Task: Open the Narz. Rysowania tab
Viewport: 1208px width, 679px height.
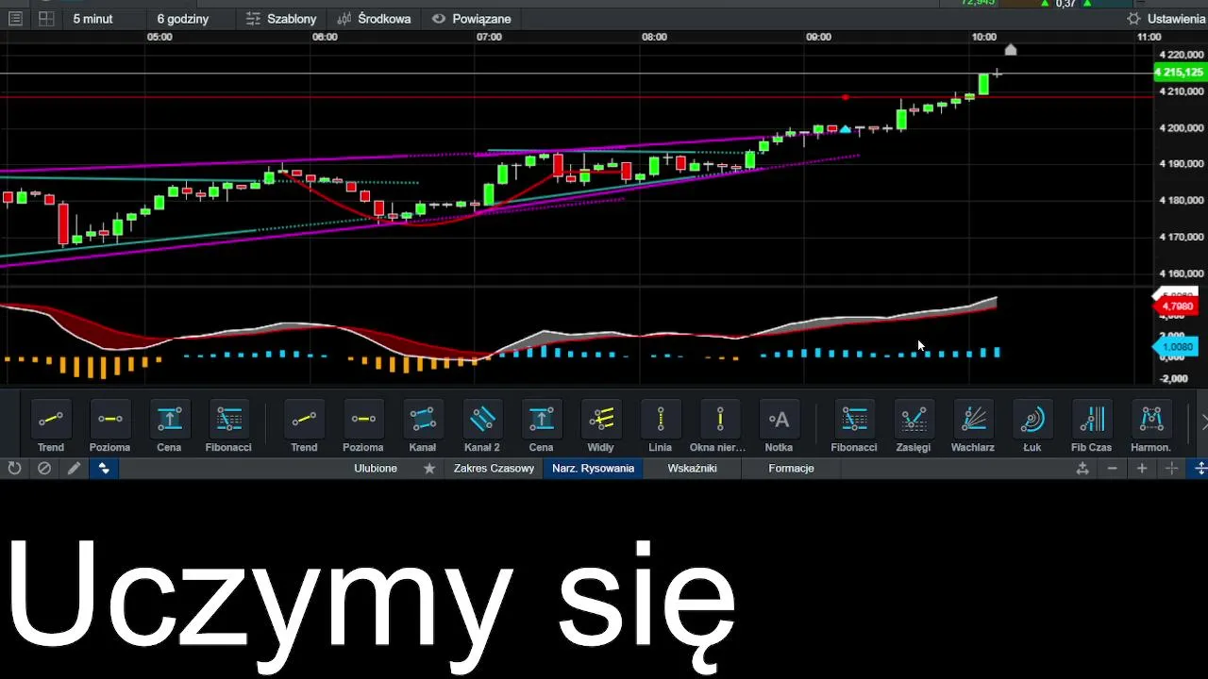Action: point(593,469)
